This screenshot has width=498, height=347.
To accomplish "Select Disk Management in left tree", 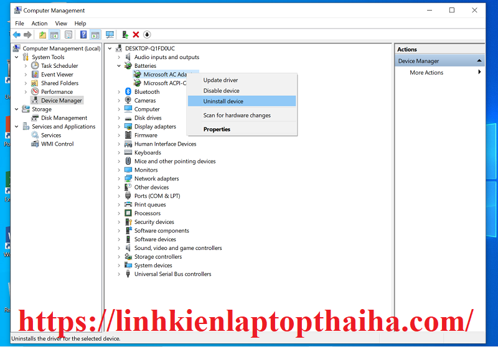I will [64, 118].
